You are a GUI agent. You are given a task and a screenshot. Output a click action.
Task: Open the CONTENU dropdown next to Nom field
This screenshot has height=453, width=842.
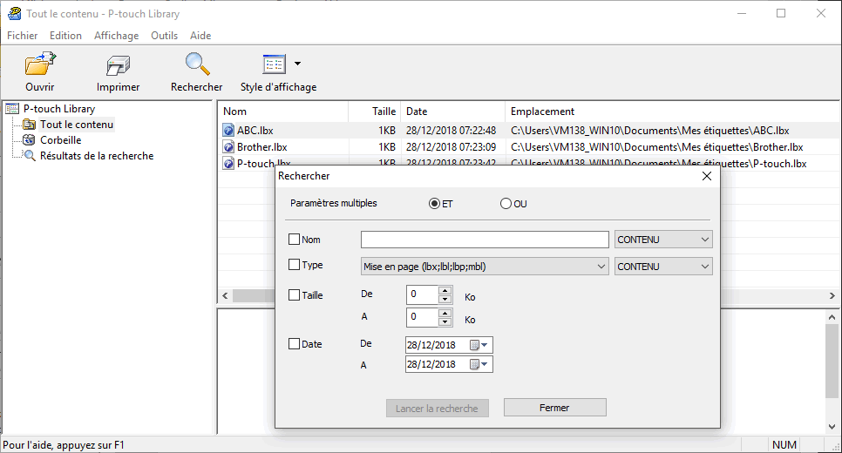pyautogui.click(x=663, y=240)
